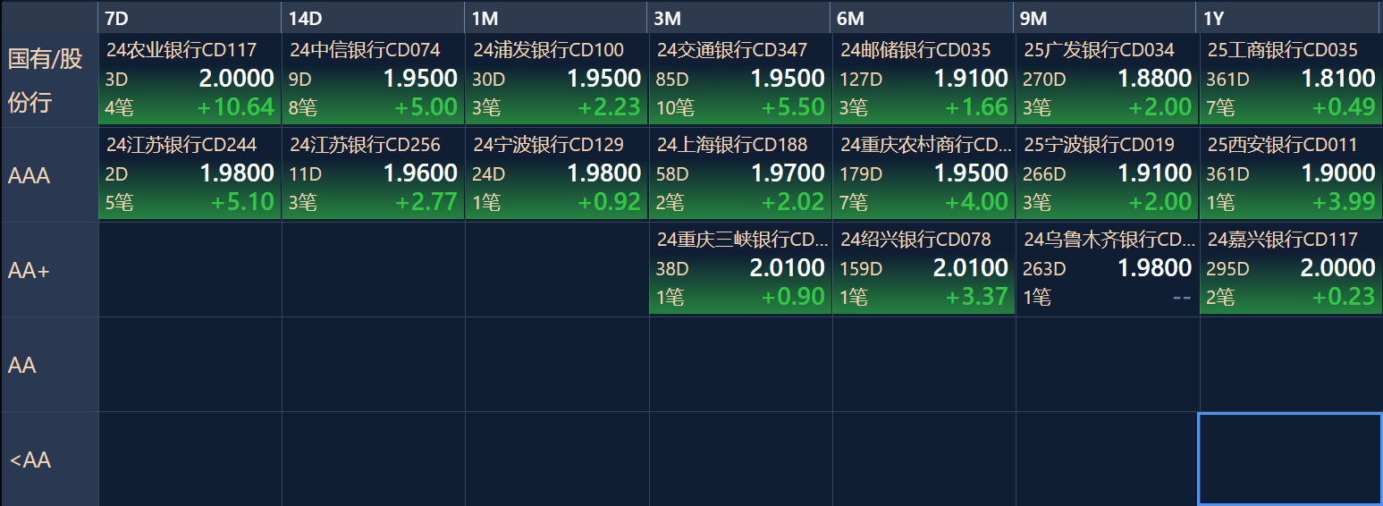1383x506 pixels.
Task: Click the +0.92 change value
Action: pos(609,202)
